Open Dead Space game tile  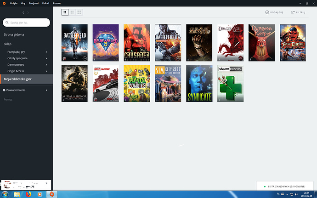(x=199, y=43)
